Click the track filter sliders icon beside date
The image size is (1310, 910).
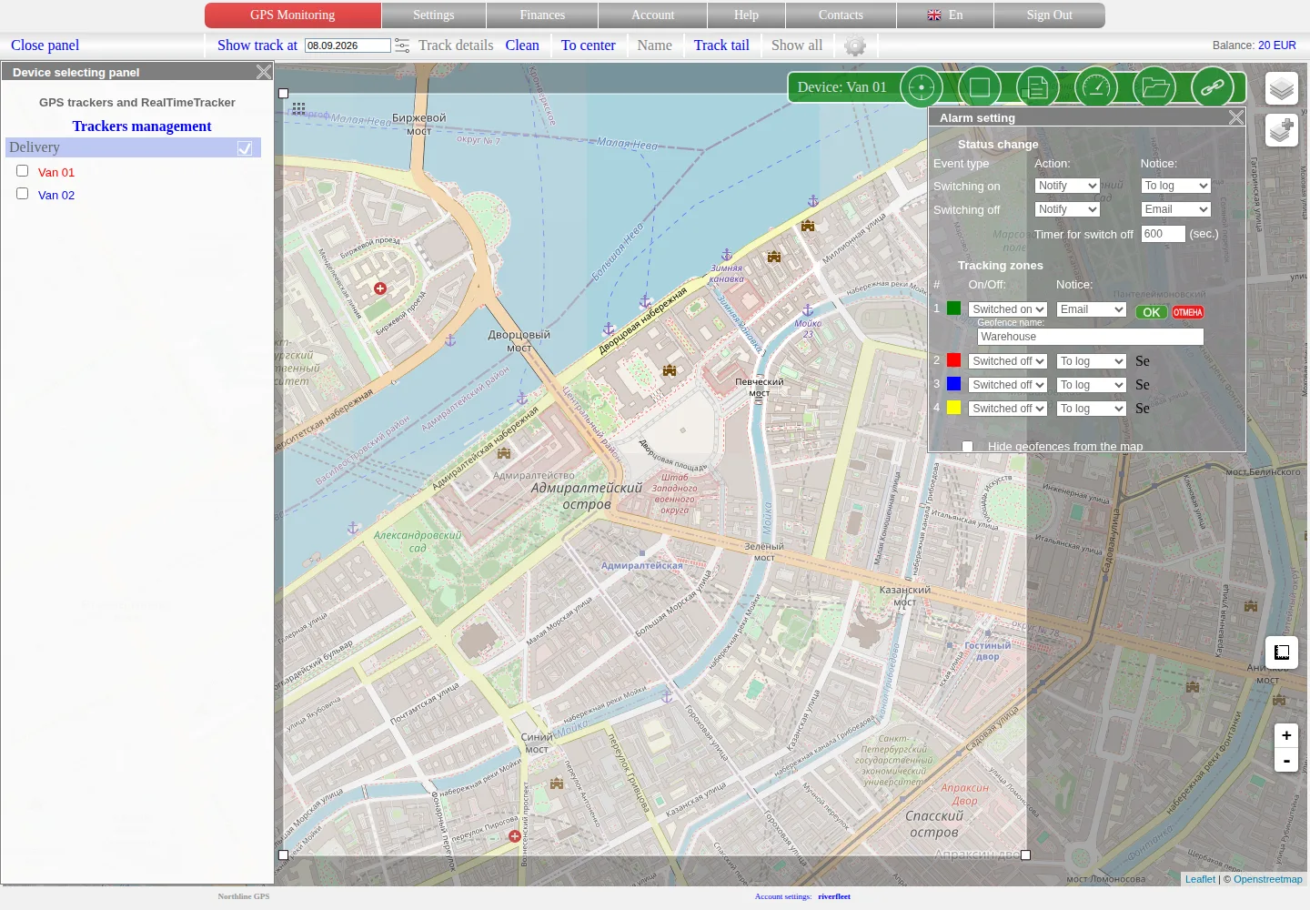coord(402,45)
